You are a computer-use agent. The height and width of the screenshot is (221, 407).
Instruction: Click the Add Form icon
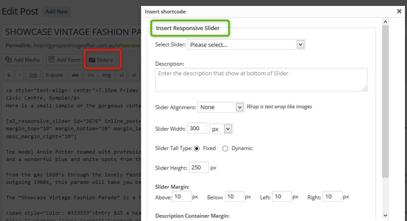[51, 60]
